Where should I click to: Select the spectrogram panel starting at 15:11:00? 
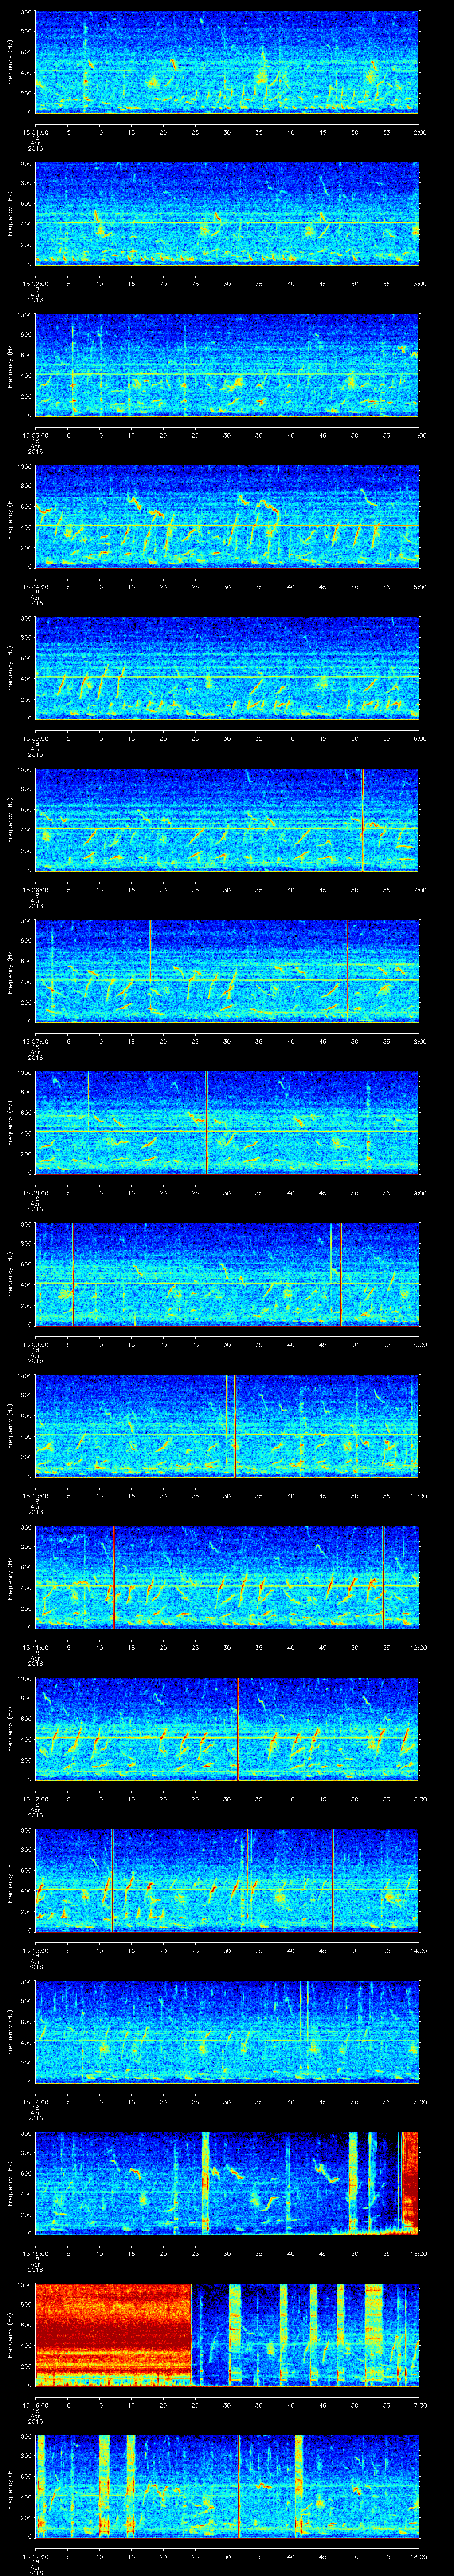(x=227, y=1578)
